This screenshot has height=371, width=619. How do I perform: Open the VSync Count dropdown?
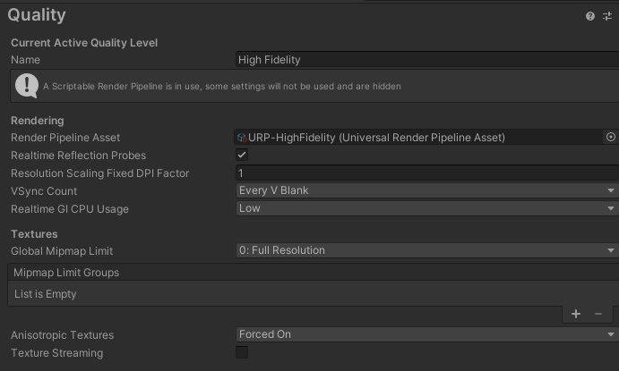pos(427,190)
